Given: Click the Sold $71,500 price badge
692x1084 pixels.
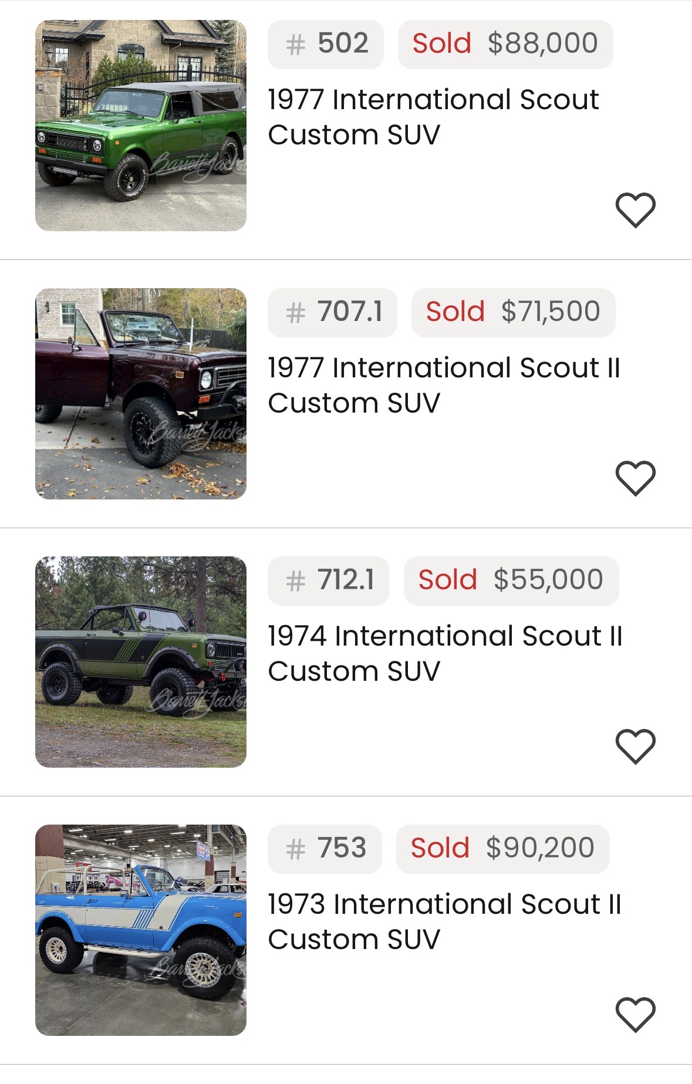Looking at the screenshot, I should 513,312.
